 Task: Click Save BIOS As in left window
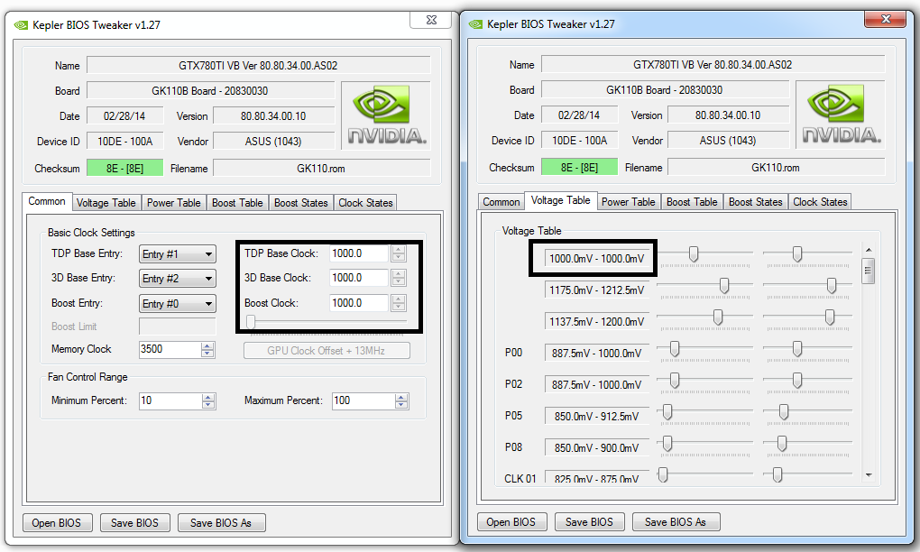[221, 522]
